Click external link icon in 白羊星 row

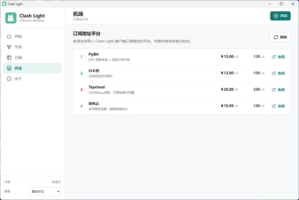coord(274,73)
